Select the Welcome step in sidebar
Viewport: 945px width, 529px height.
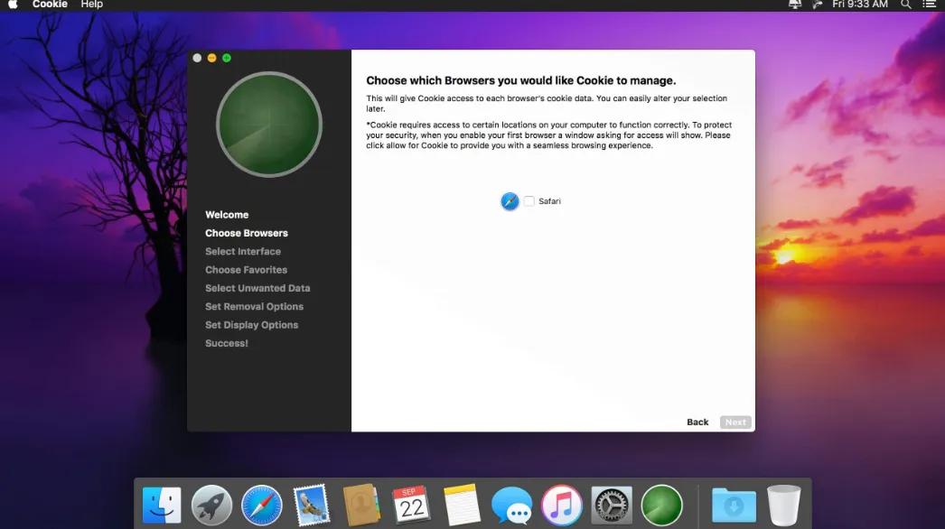click(x=227, y=215)
